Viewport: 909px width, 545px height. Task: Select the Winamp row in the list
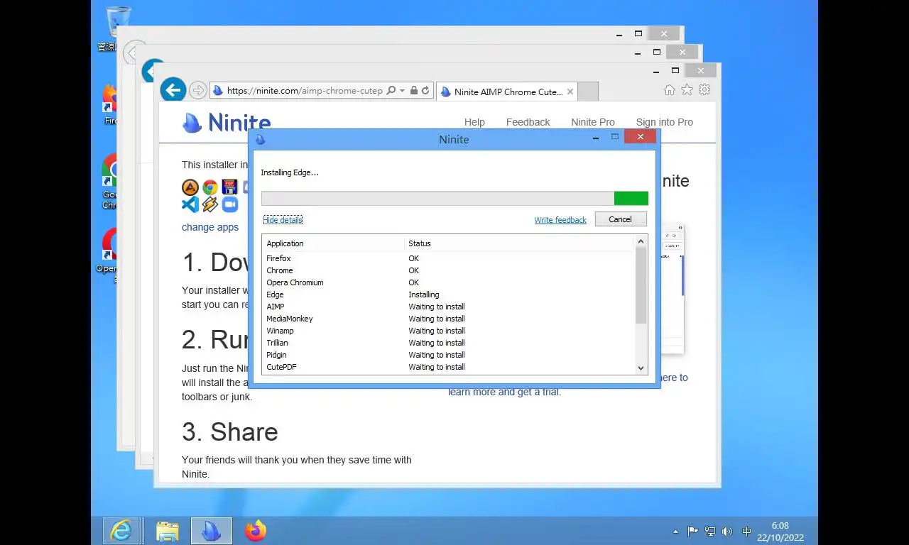click(448, 331)
